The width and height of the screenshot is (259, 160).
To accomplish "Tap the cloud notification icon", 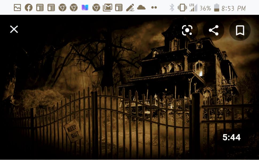I will click(141, 8).
